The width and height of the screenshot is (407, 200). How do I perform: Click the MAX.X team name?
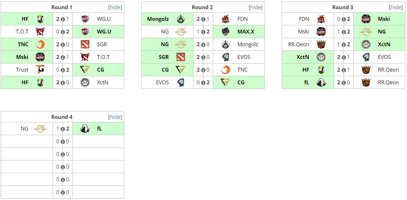coord(246,32)
